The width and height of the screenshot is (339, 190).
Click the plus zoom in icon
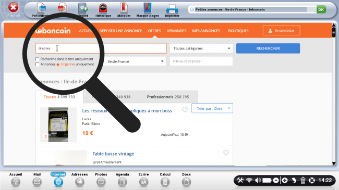point(285,180)
